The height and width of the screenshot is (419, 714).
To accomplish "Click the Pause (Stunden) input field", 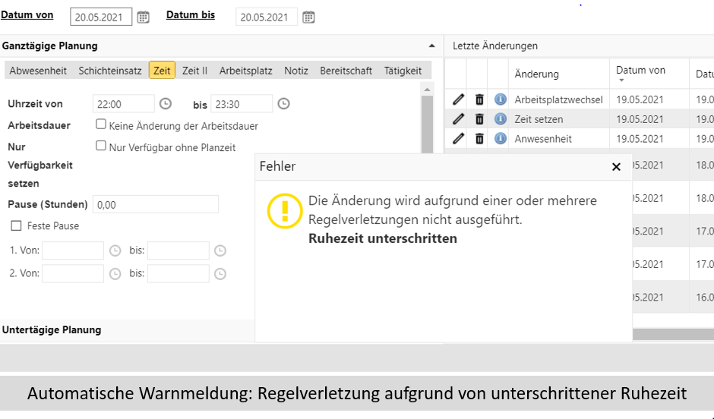I will [156, 204].
